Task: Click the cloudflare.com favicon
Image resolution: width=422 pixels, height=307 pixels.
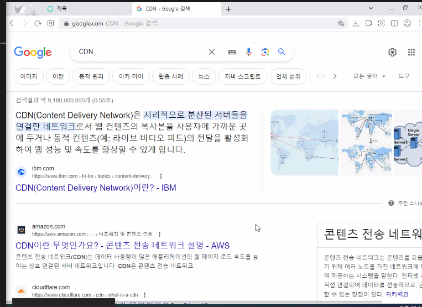Action: pyautogui.click(x=21, y=291)
